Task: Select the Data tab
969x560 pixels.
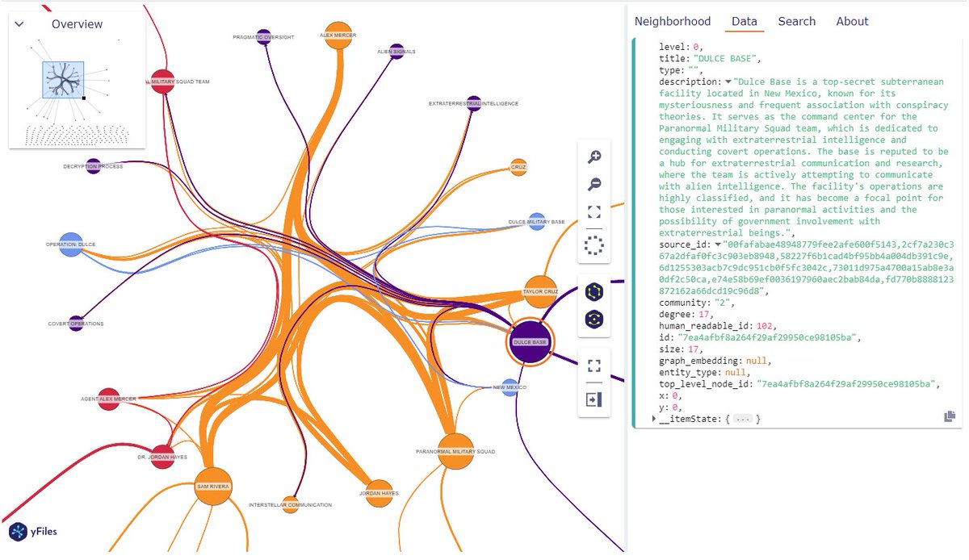Action: tap(745, 22)
